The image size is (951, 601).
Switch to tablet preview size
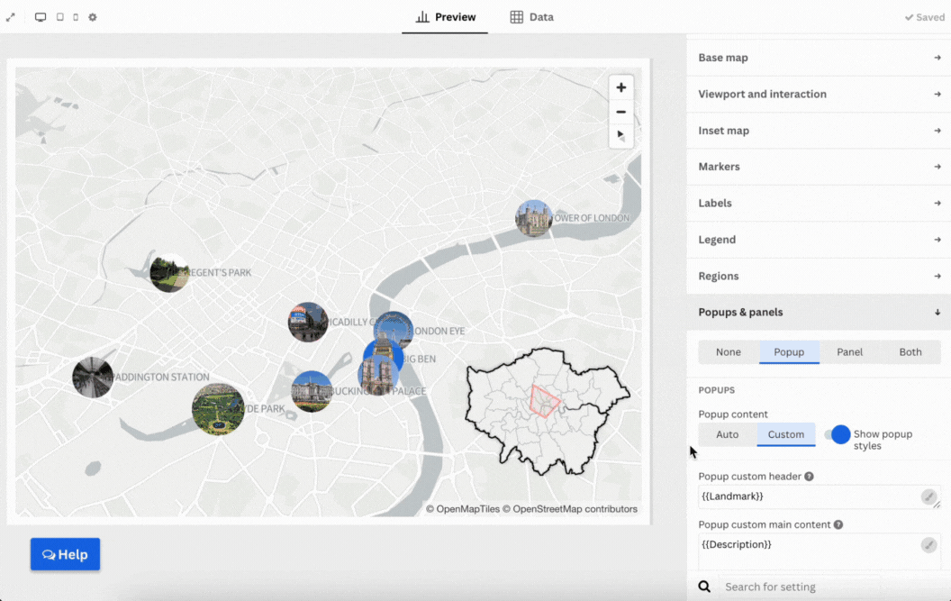(x=59, y=17)
